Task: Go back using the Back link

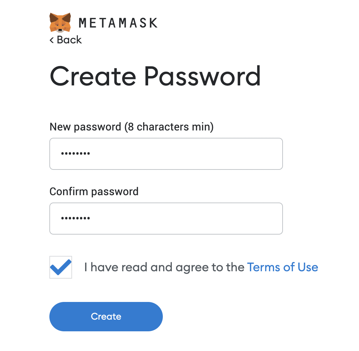Action: pos(69,40)
